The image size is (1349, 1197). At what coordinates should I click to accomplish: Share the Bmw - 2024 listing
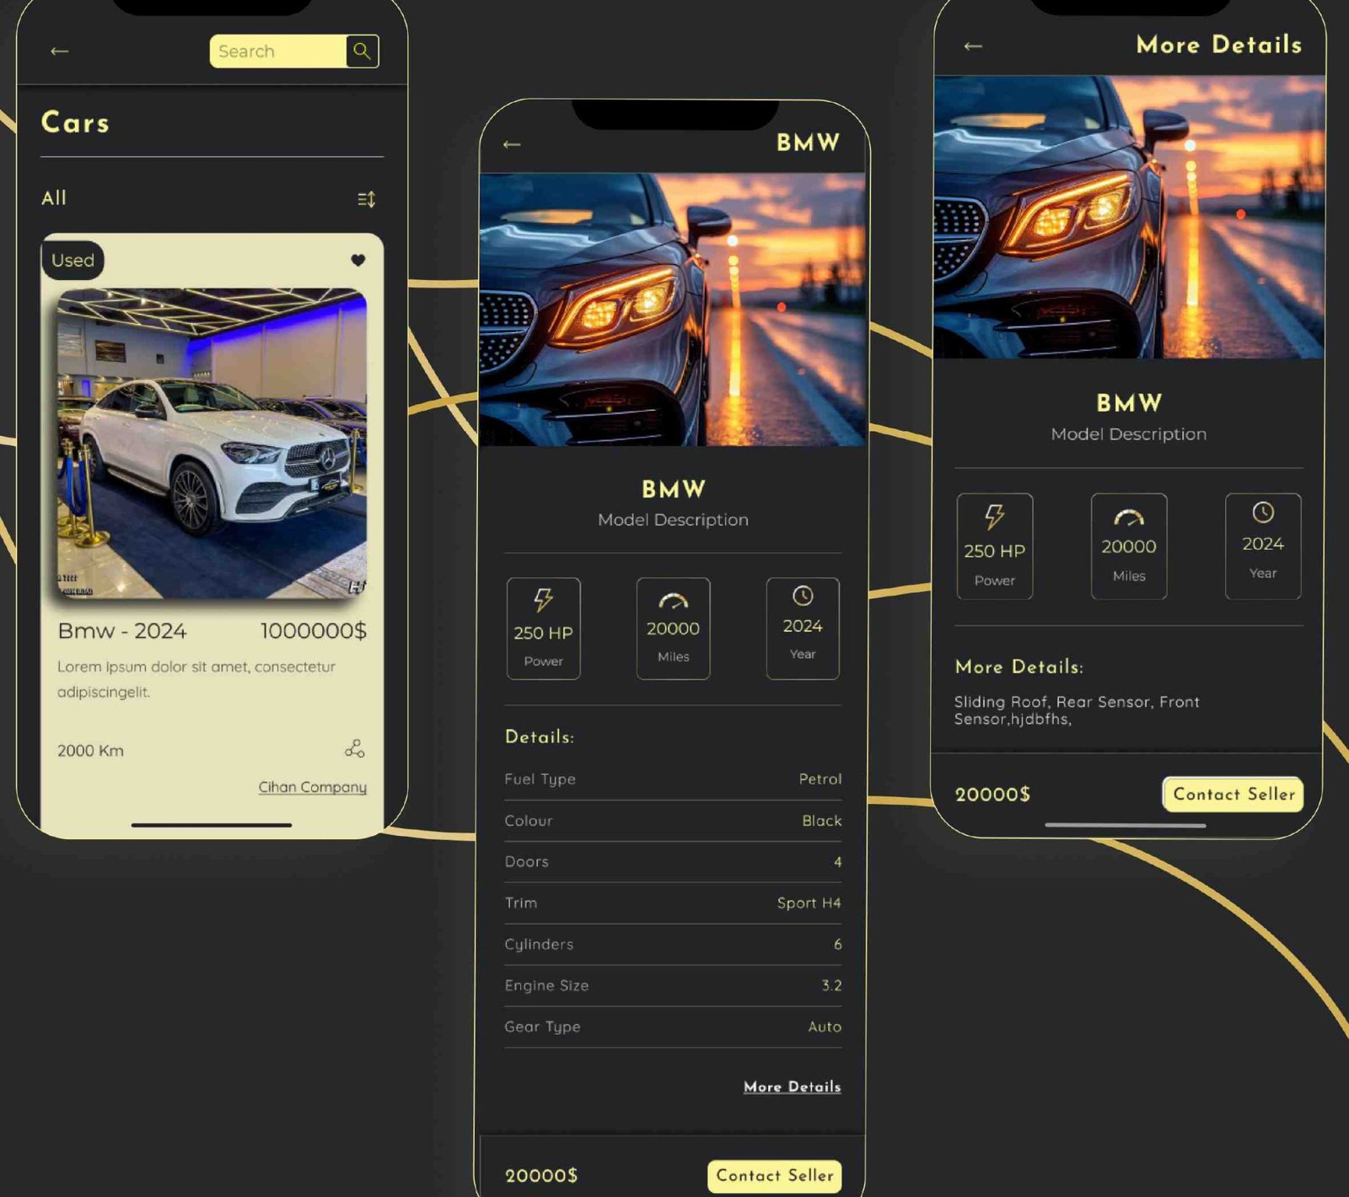355,749
